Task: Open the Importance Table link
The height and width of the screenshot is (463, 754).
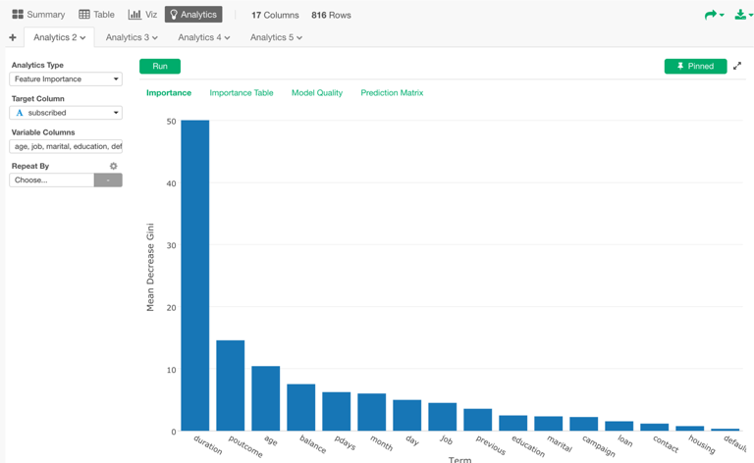Action: click(241, 93)
